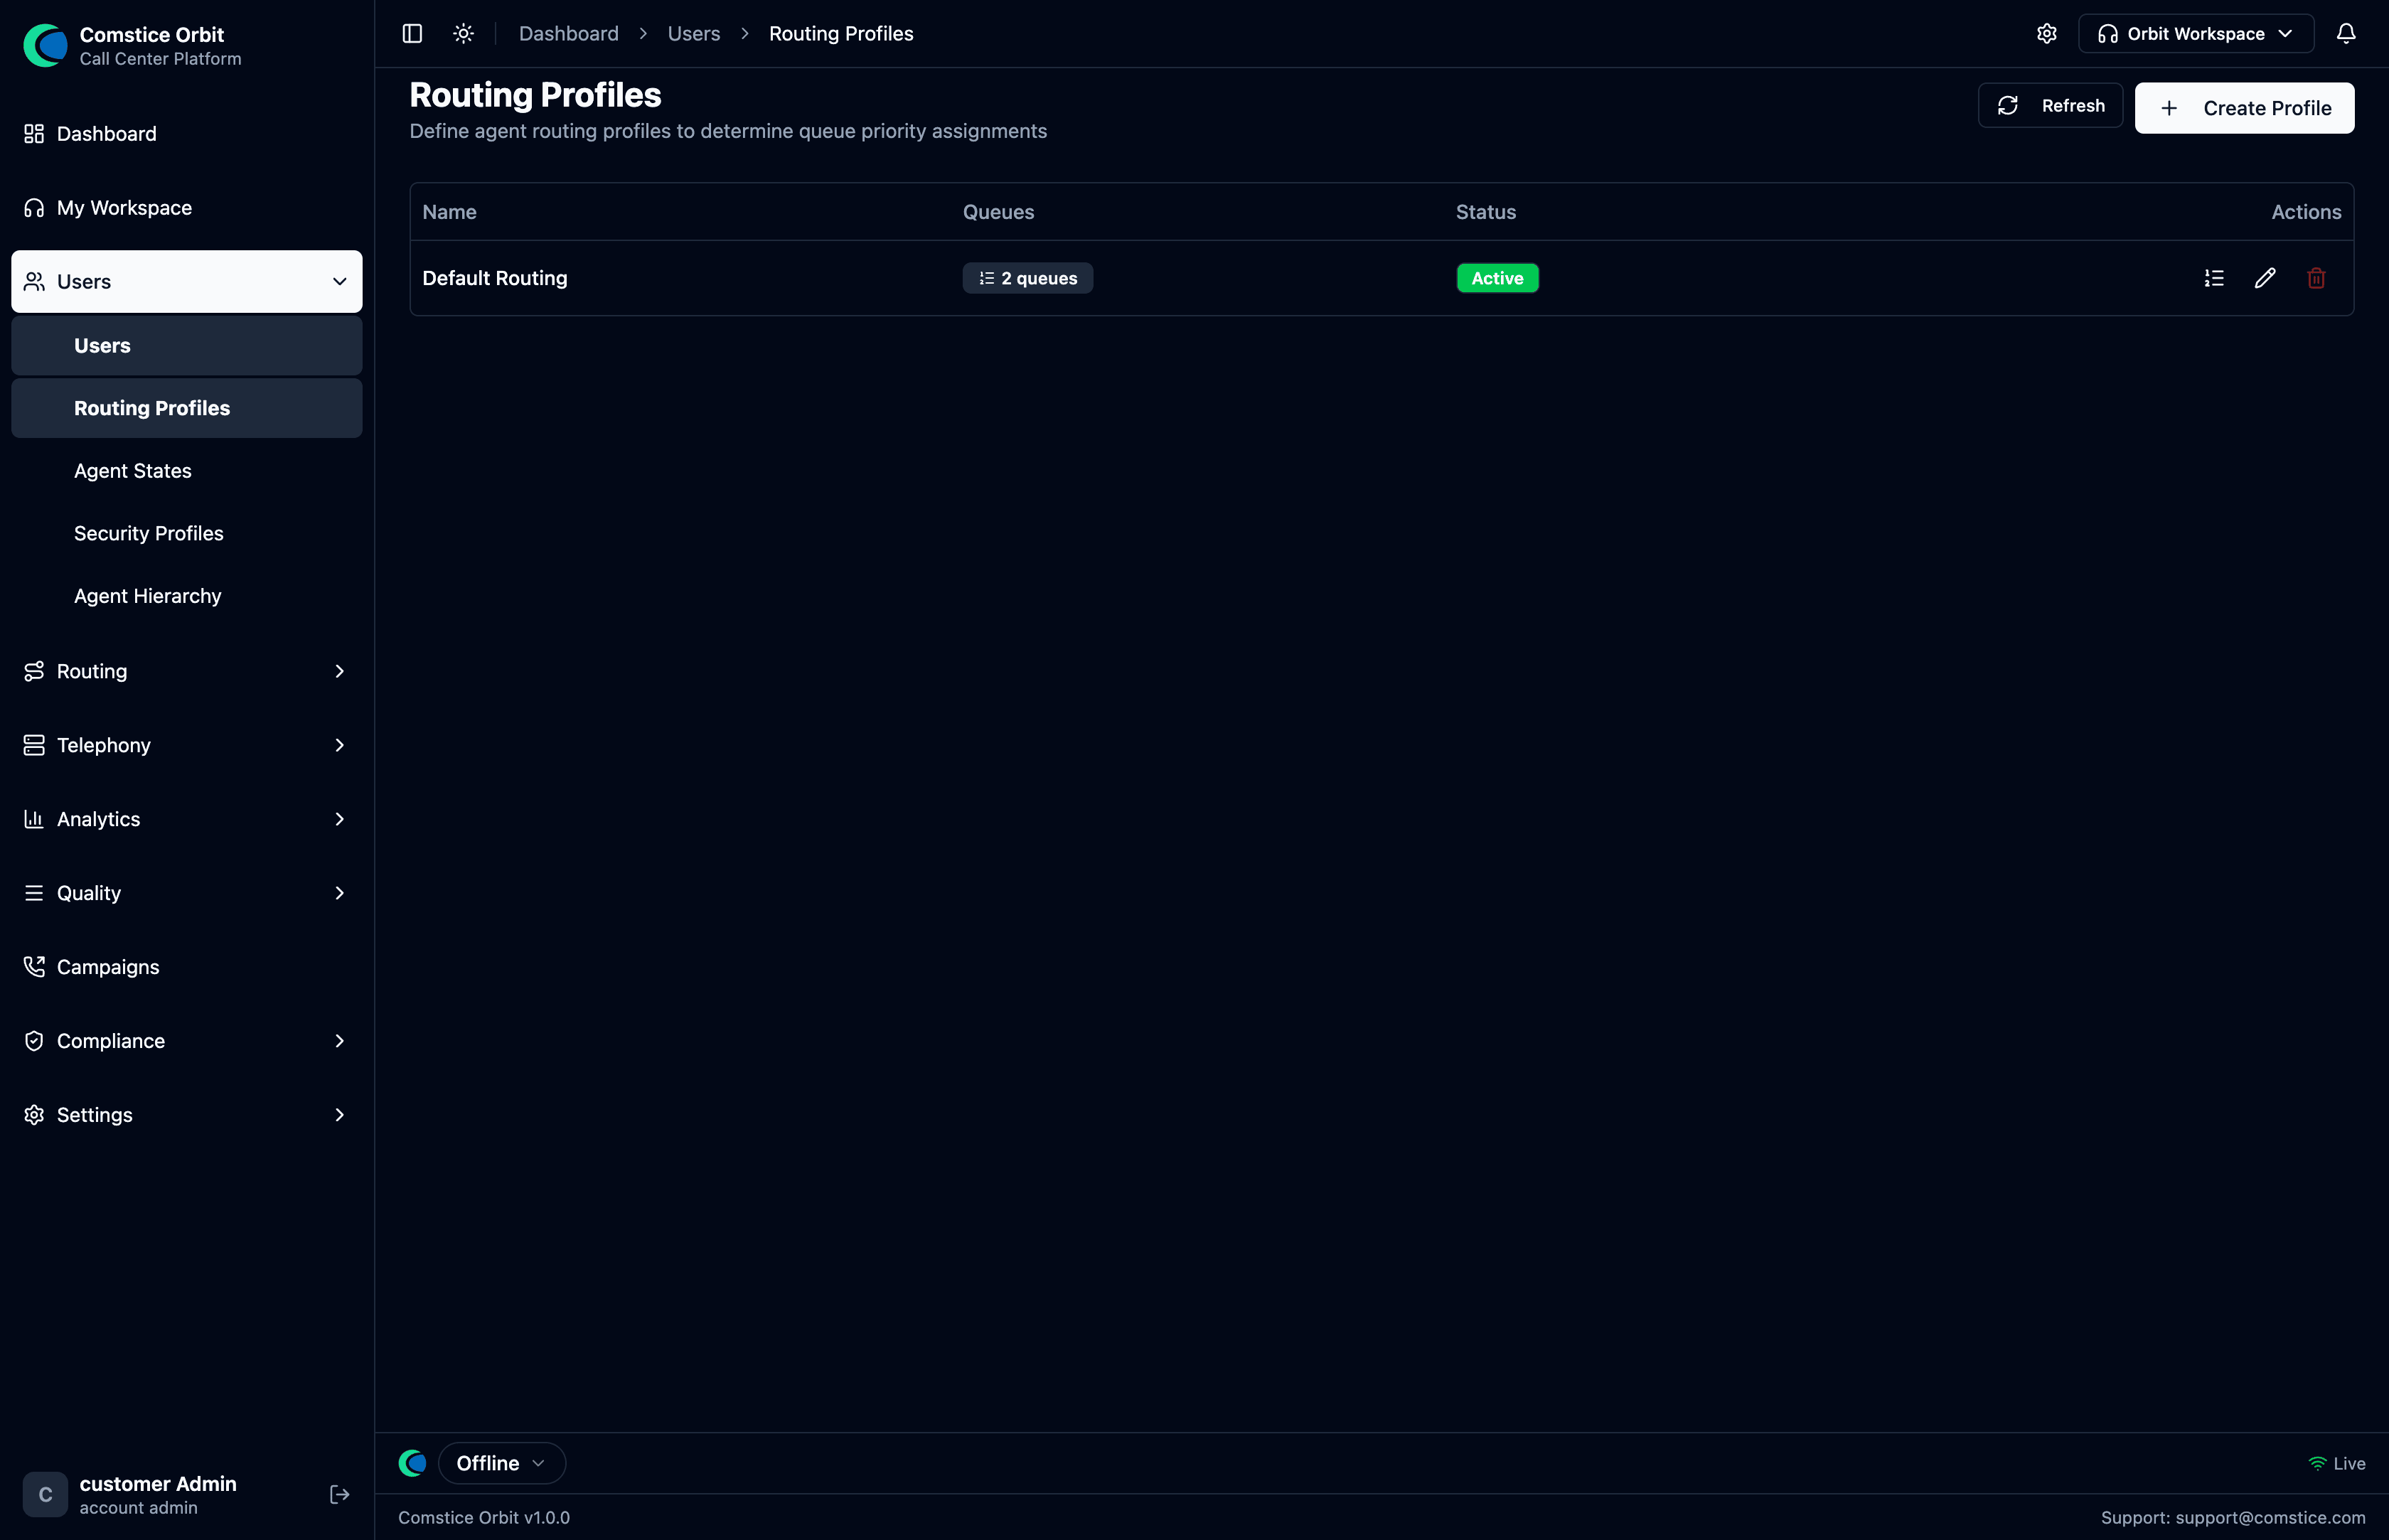Click the Analytics bar chart icon
Image resolution: width=2389 pixels, height=1540 pixels.
pos(34,819)
